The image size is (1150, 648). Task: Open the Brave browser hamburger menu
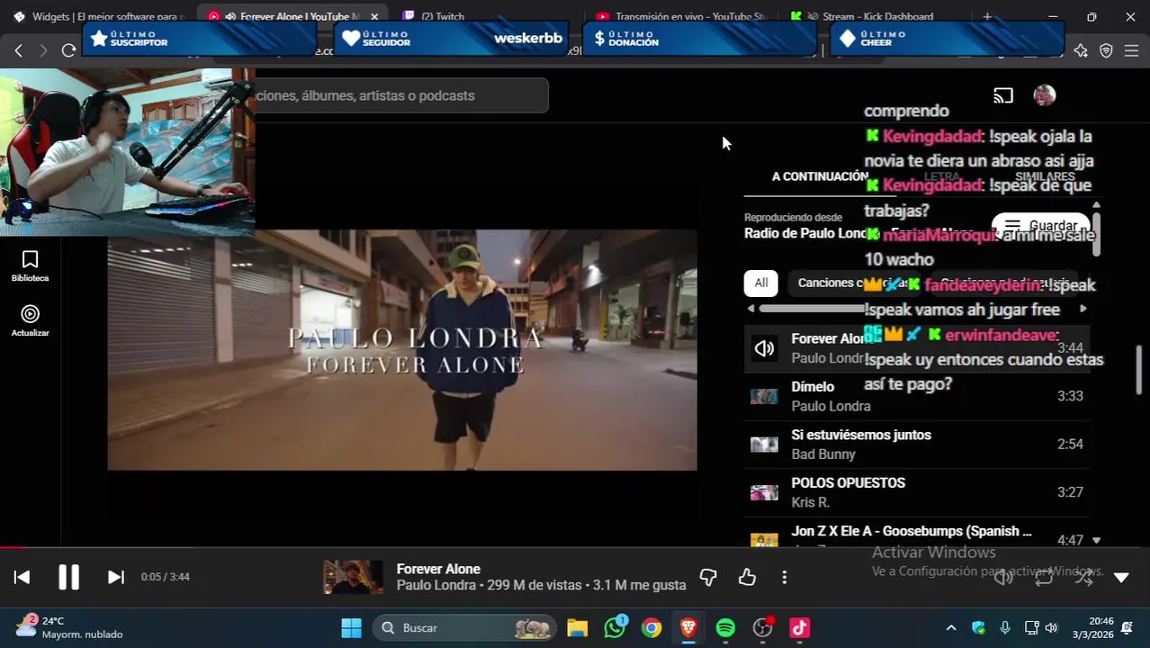click(x=1131, y=51)
